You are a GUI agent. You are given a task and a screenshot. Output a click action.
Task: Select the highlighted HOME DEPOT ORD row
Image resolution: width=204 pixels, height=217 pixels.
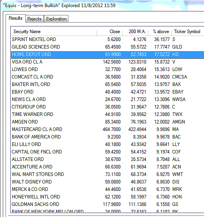(x=108, y=54)
